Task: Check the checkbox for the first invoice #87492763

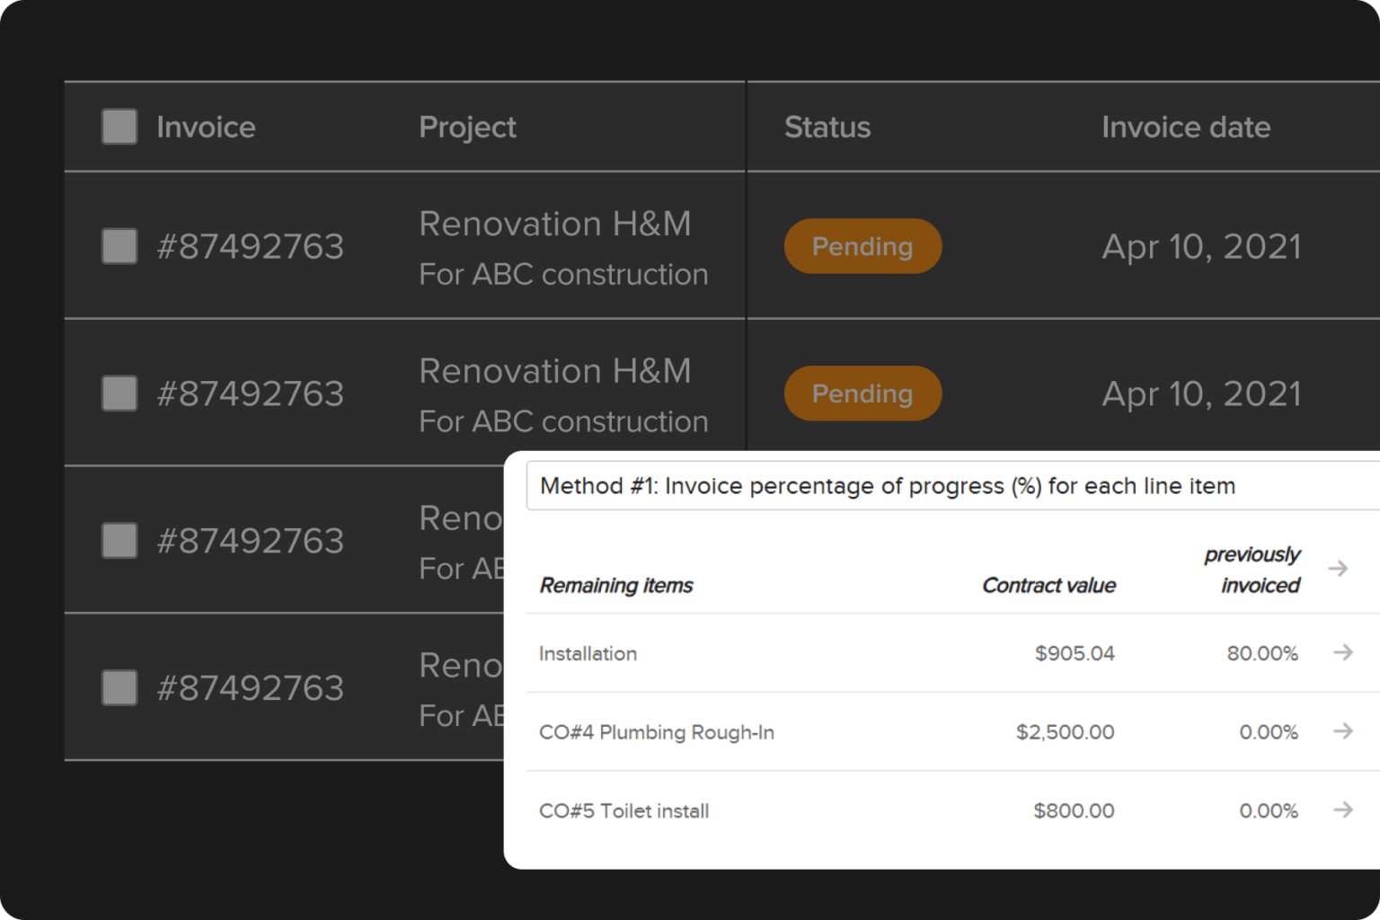Action: tap(119, 245)
